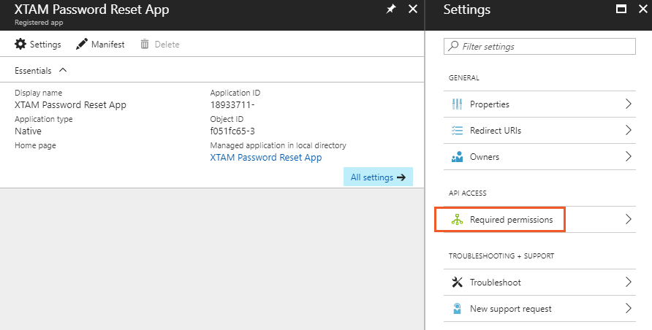Click the Settings gear icon in toolbar
Viewport: 652px width, 330px height.
20,45
